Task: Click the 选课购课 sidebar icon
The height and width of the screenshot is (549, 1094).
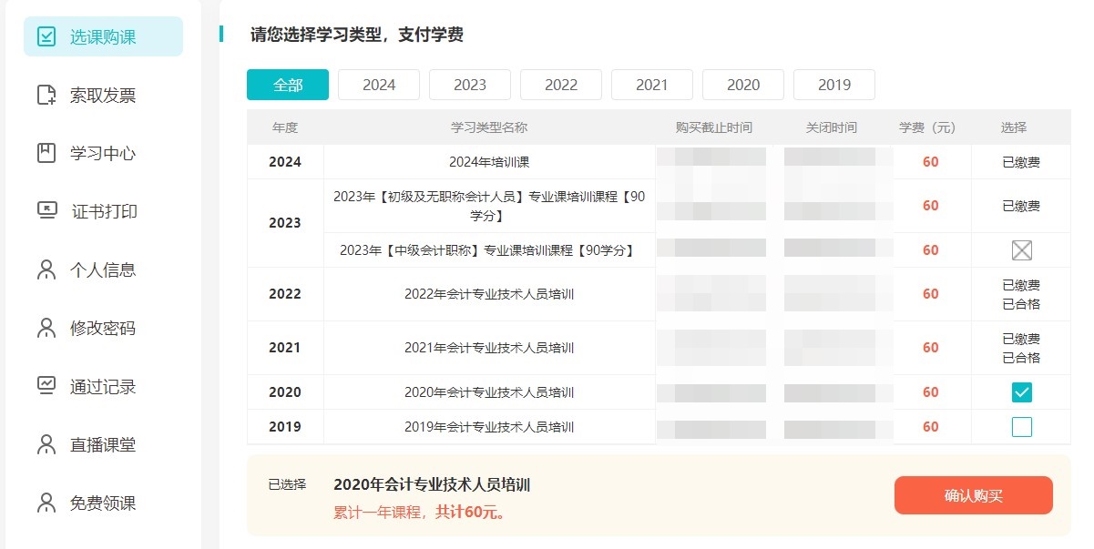Action: [x=46, y=36]
